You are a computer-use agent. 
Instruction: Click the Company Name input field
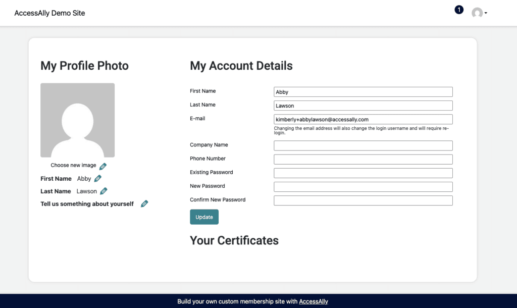363,145
